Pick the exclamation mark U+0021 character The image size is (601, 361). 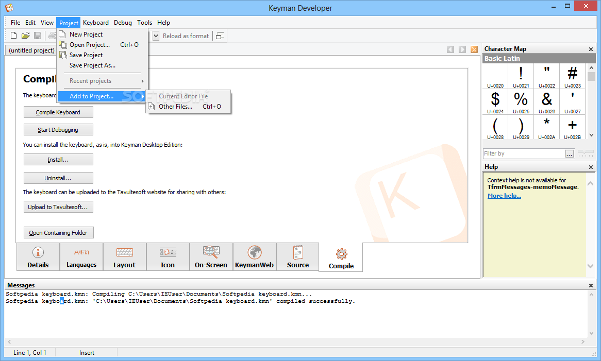(521, 77)
